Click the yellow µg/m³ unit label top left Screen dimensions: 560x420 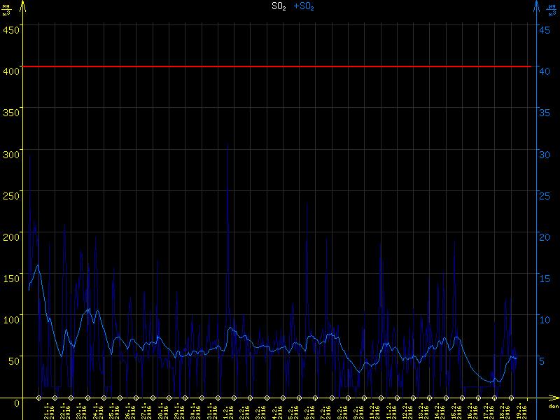[7, 8]
